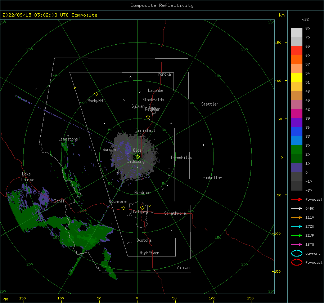Click the Didsbury label

[136, 161]
